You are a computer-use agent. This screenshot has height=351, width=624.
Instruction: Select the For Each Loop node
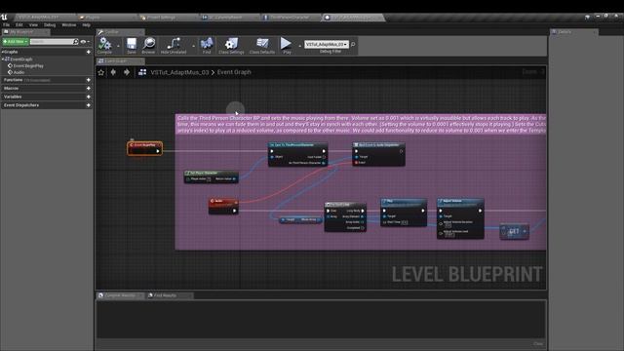pyautogui.click(x=345, y=216)
